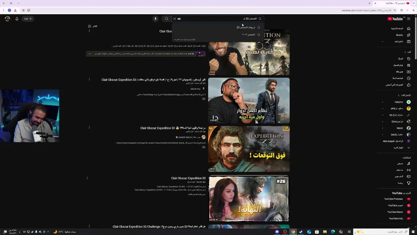Click inside the YouTube search field
The image size is (417, 235).
(x=218, y=19)
